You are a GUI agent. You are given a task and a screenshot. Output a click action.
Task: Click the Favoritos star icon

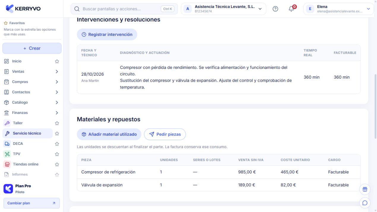click(6, 23)
